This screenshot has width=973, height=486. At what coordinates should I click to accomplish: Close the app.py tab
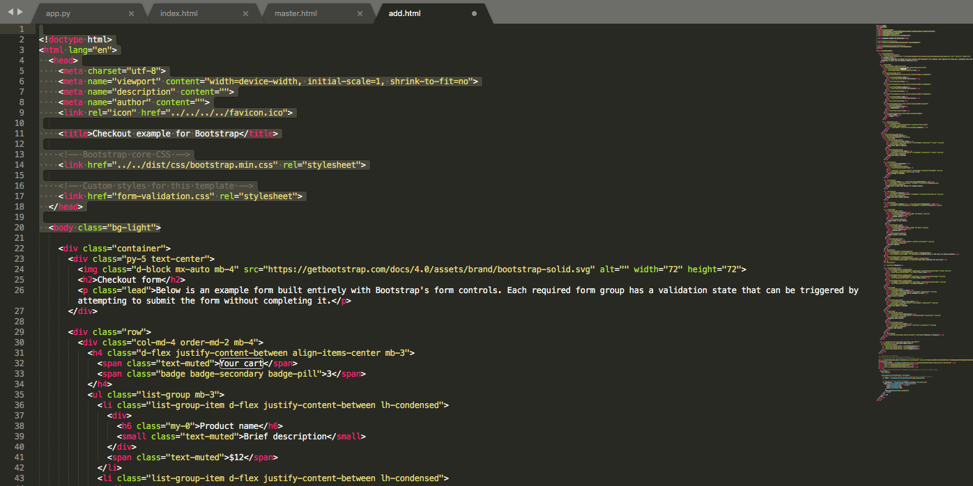[x=132, y=14]
